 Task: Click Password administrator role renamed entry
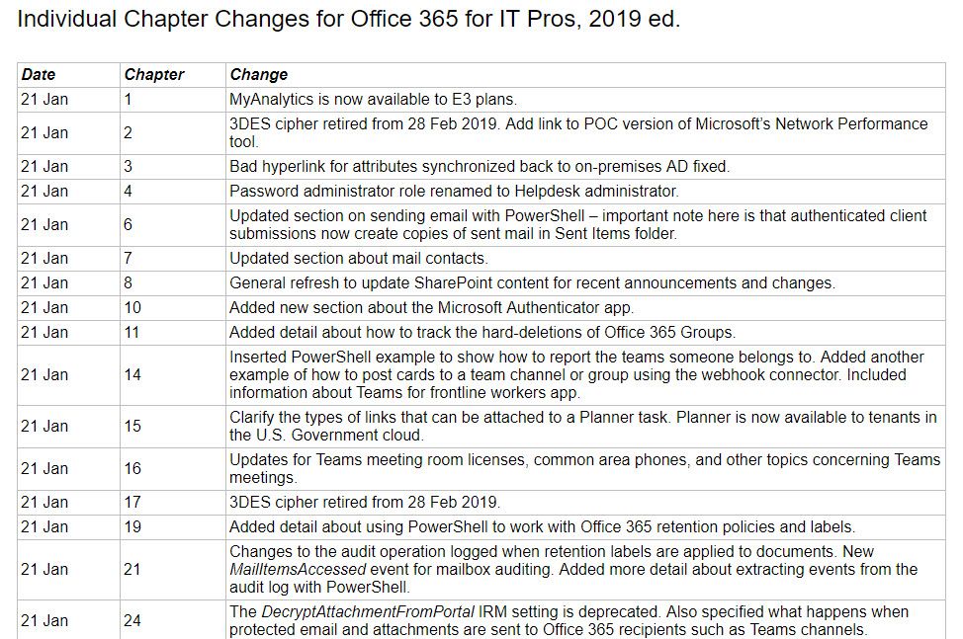point(455,192)
